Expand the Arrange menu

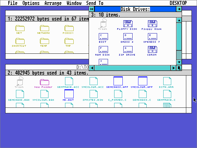pyautogui.click(x=53, y=3)
